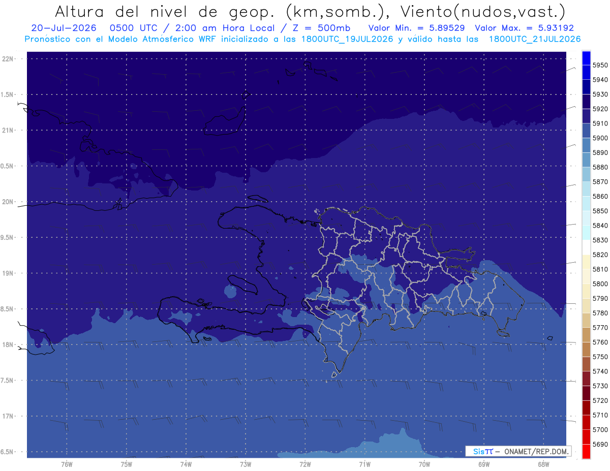Screen dimensions: 610x471
Task: Click the red colorbar segment below 5690
Action: pos(586,451)
